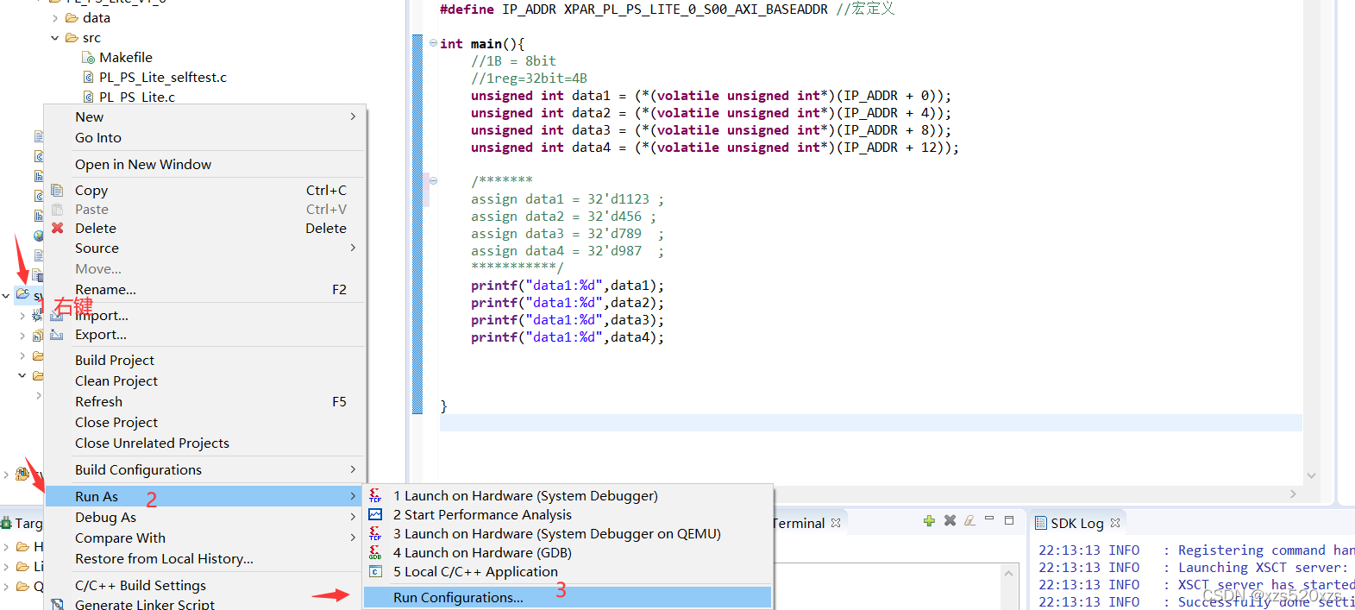
Task: Select Rename... menu entry
Action: [205, 290]
